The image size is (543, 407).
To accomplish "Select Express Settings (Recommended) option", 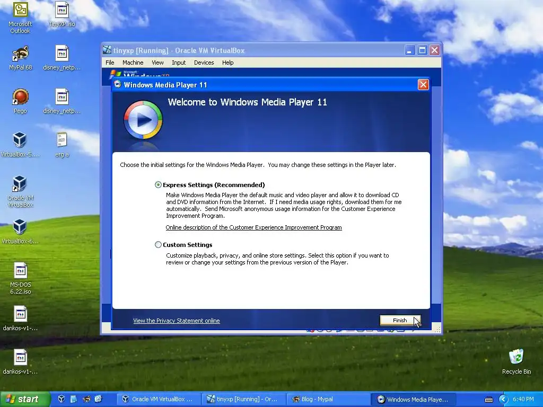I will click(158, 185).
